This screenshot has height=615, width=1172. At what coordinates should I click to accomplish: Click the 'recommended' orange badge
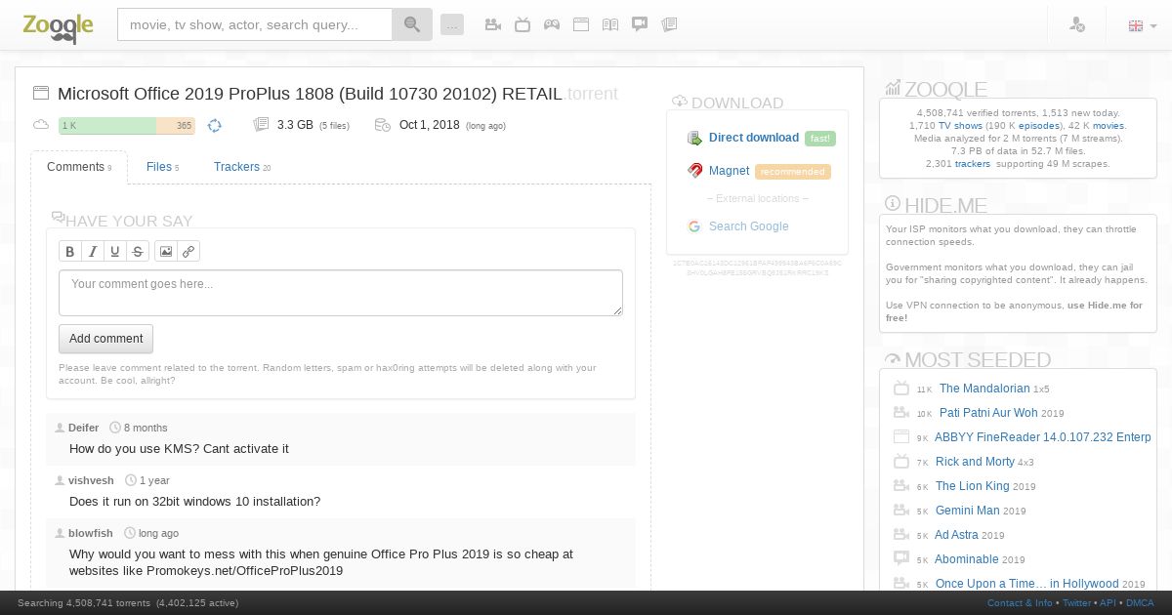pos(792,172)
